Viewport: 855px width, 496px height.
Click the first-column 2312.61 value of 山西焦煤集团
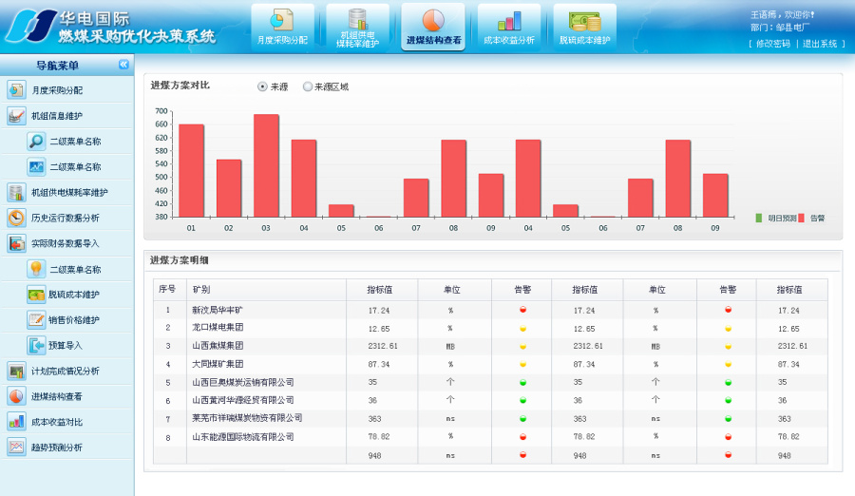(382, 346)
